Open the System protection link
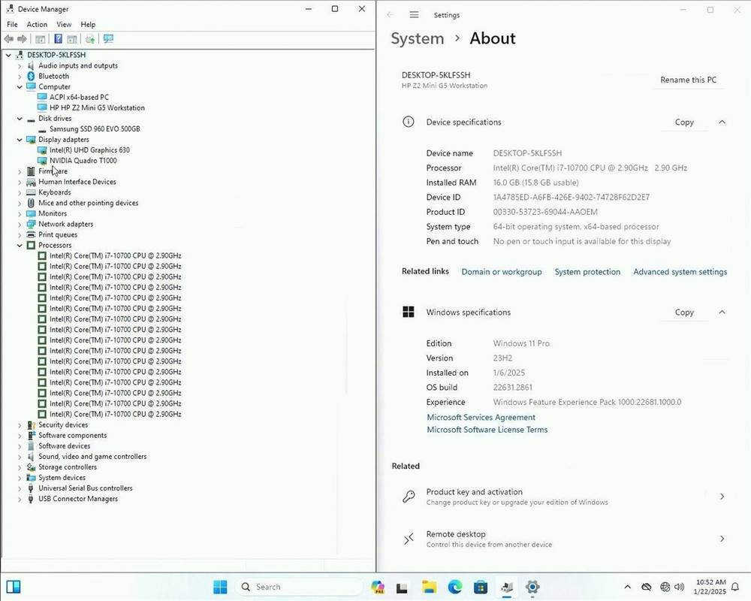Viewport: 751px width, 601px height. tap(587, 272)
